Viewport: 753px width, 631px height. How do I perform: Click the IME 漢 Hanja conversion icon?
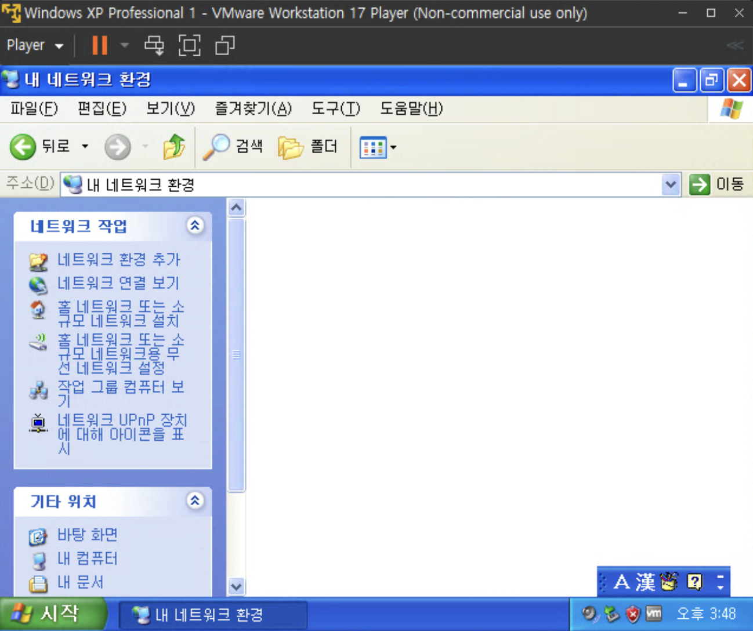(645, 582)
